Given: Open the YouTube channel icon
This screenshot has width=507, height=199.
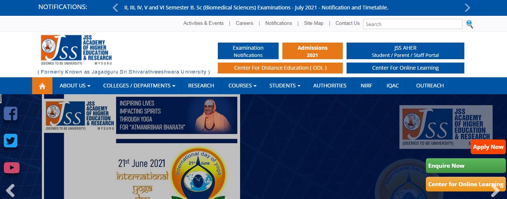Looking at the screenshot, I should 12,167.
